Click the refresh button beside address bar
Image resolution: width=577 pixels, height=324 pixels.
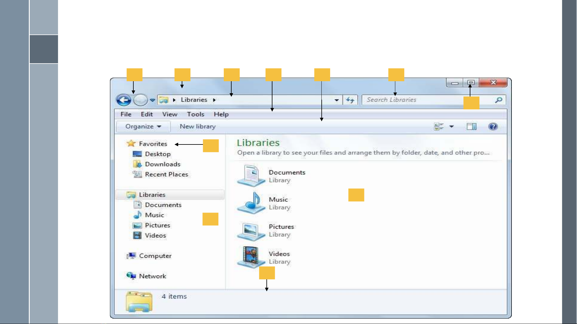click(350, 100)
